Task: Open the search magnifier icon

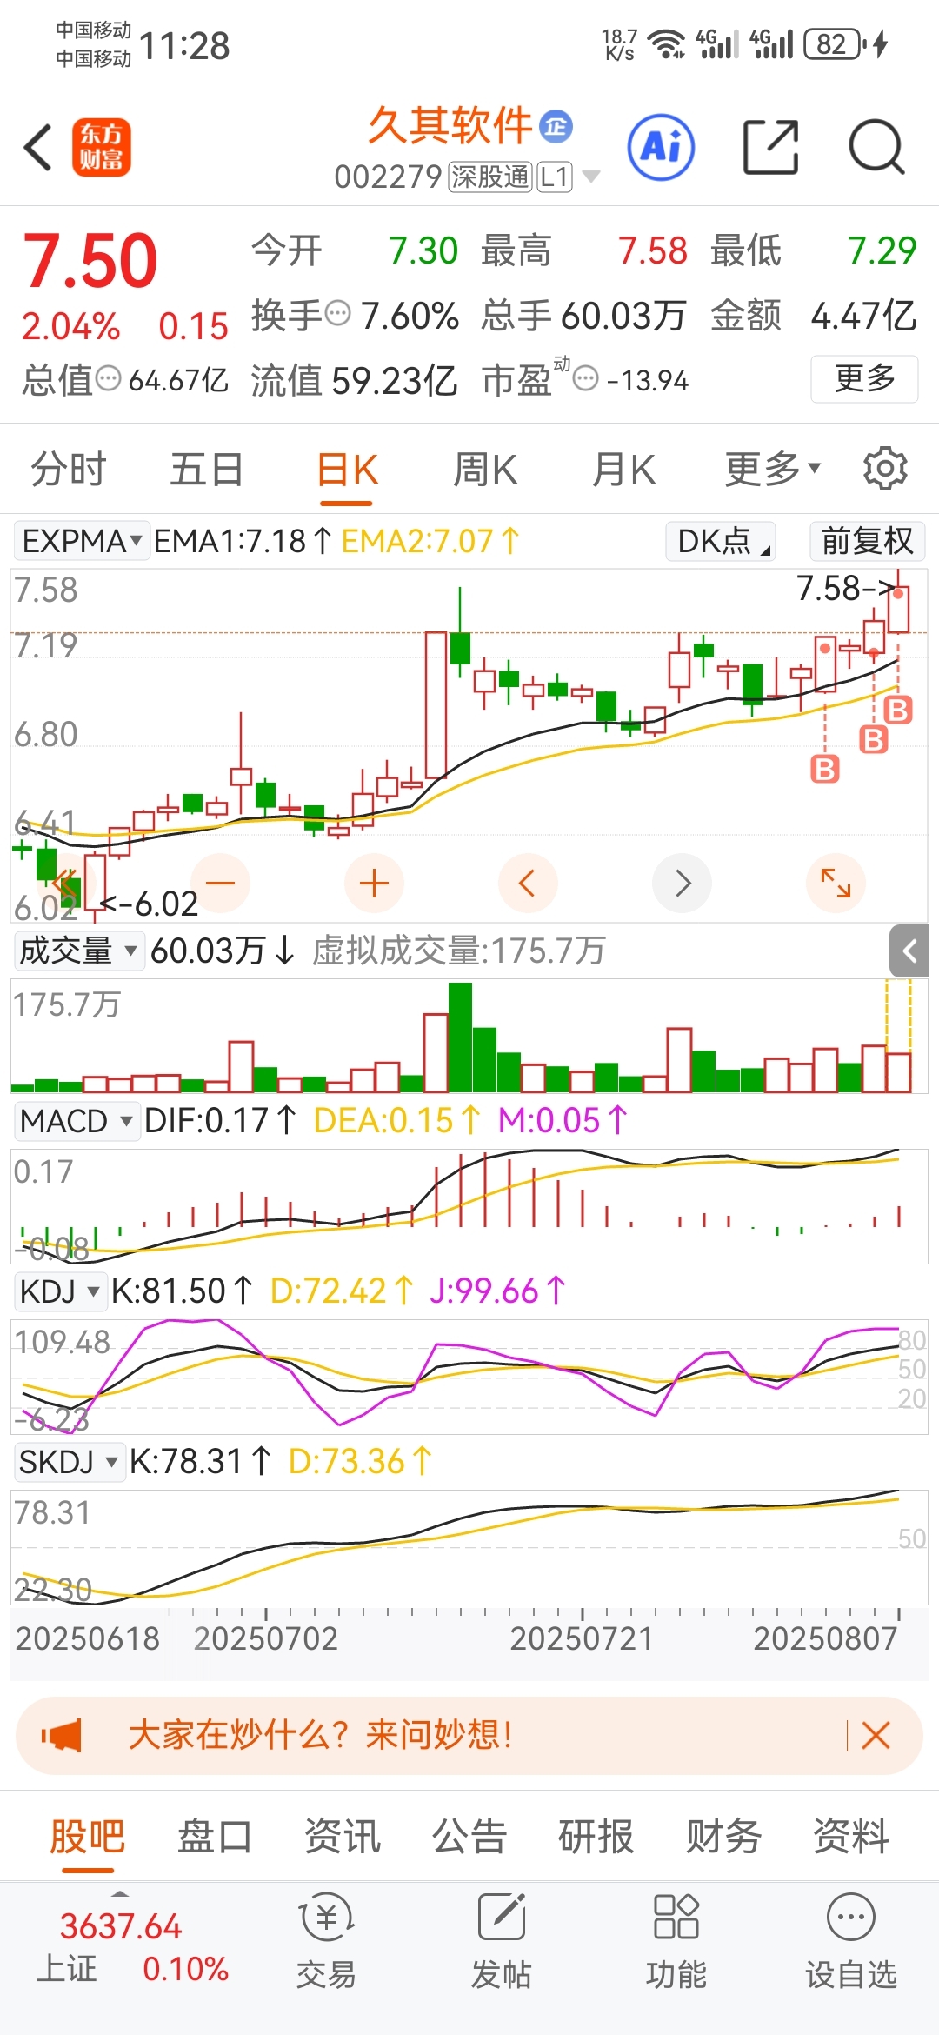Action: tap(876, 147)
